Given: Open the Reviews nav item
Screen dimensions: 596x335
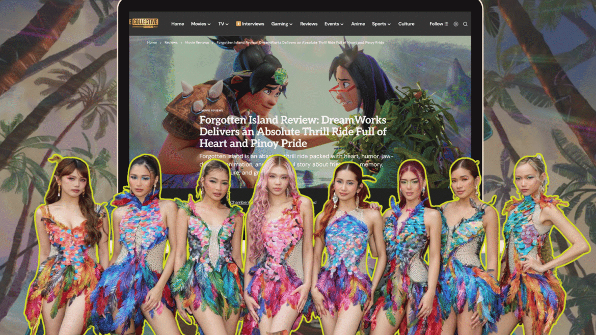Looking at the screenshot, I should pos(309,24).
